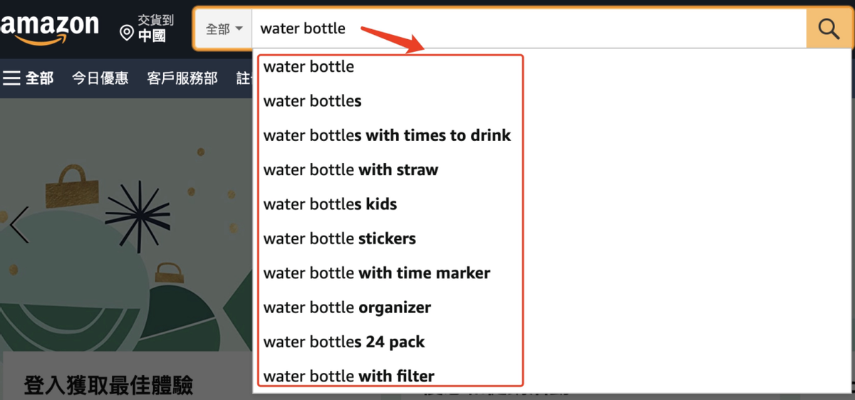855x400 pixels.
Task: Open 今日優惠 deals link
Action: (x=100, y=78)
